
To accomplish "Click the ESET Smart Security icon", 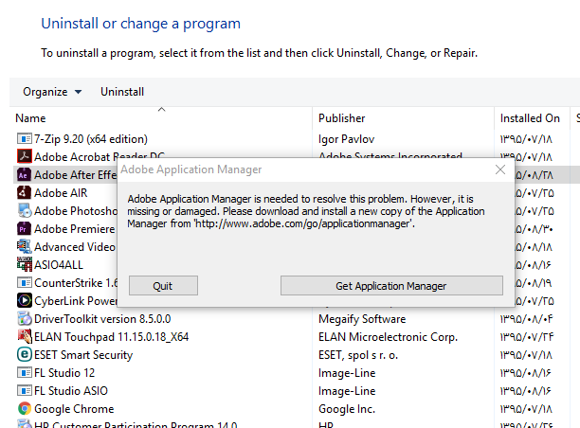I will point(25,354).
